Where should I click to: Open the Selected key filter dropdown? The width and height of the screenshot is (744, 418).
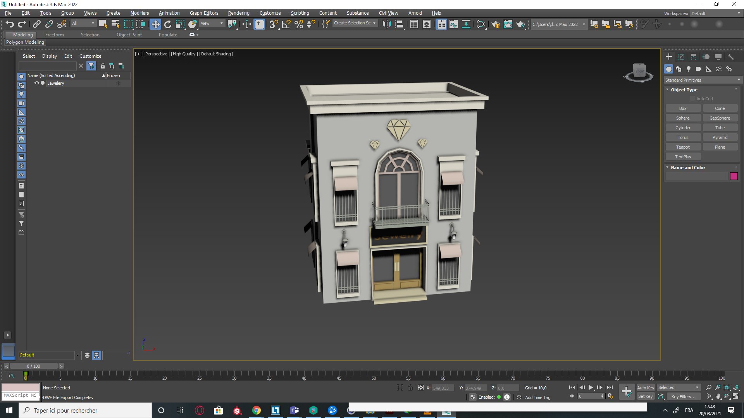click(x=679, y=387)
